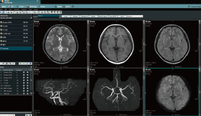Close the Brain HITACHI patient tab
The image size is (201, 116).
point(37,1)
